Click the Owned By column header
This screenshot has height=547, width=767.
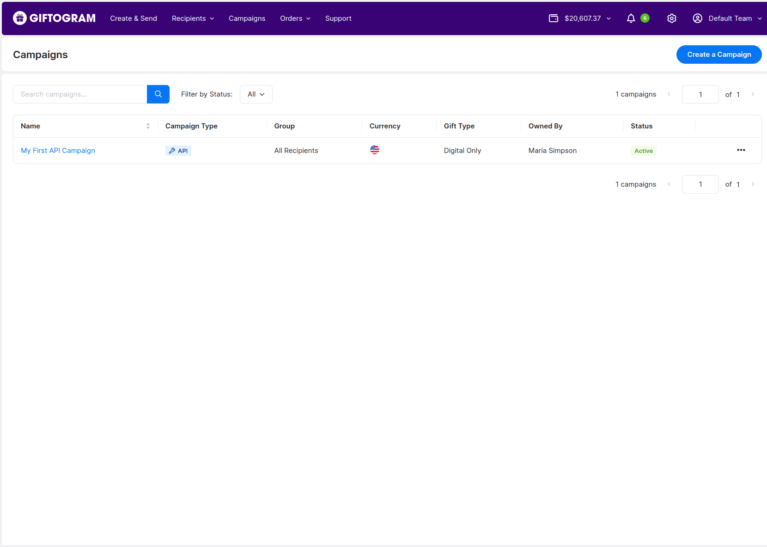pos(546,126)
